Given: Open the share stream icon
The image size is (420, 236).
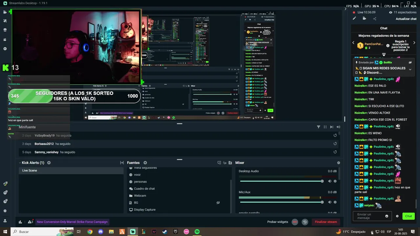Looking at the screenshot, I should (375, 19).
